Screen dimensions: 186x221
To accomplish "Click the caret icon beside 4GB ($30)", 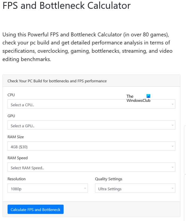I will (x=172, y=146).
